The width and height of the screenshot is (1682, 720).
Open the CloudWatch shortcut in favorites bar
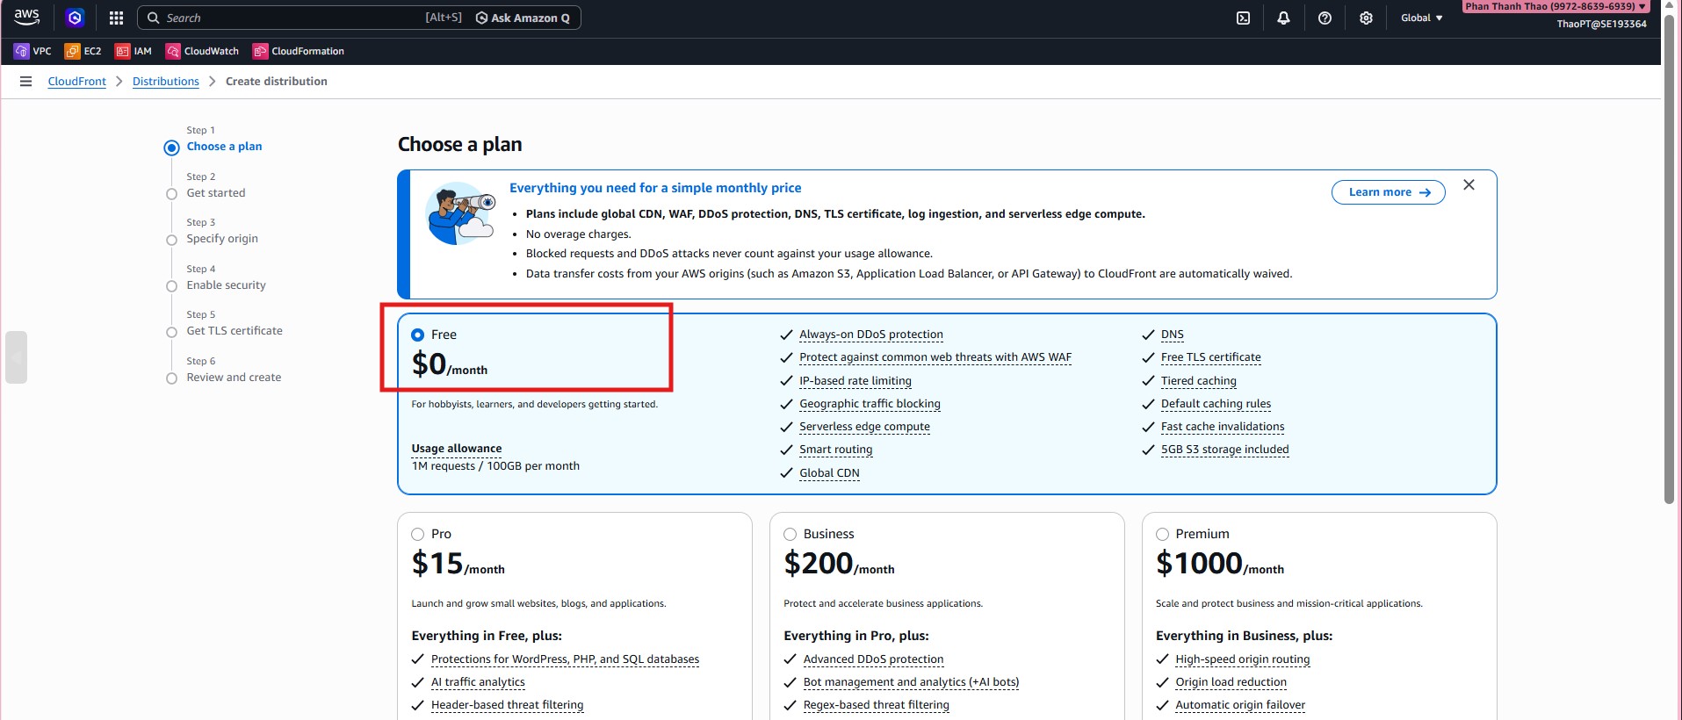pos(202,51)
